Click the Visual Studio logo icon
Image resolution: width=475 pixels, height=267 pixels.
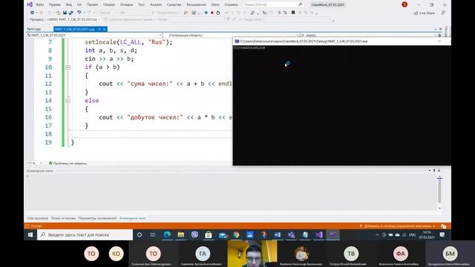(30, 4)
